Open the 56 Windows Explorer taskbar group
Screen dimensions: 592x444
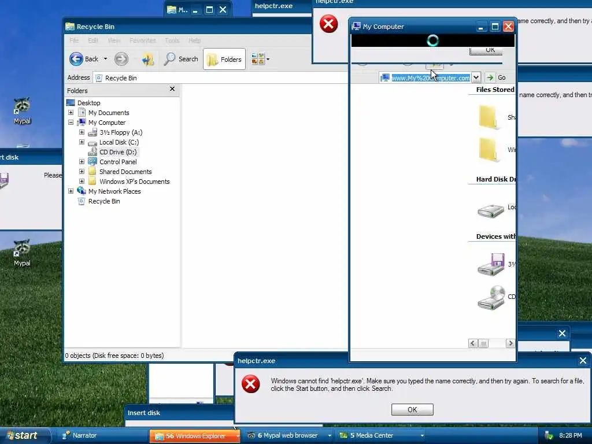coord(195,436)
